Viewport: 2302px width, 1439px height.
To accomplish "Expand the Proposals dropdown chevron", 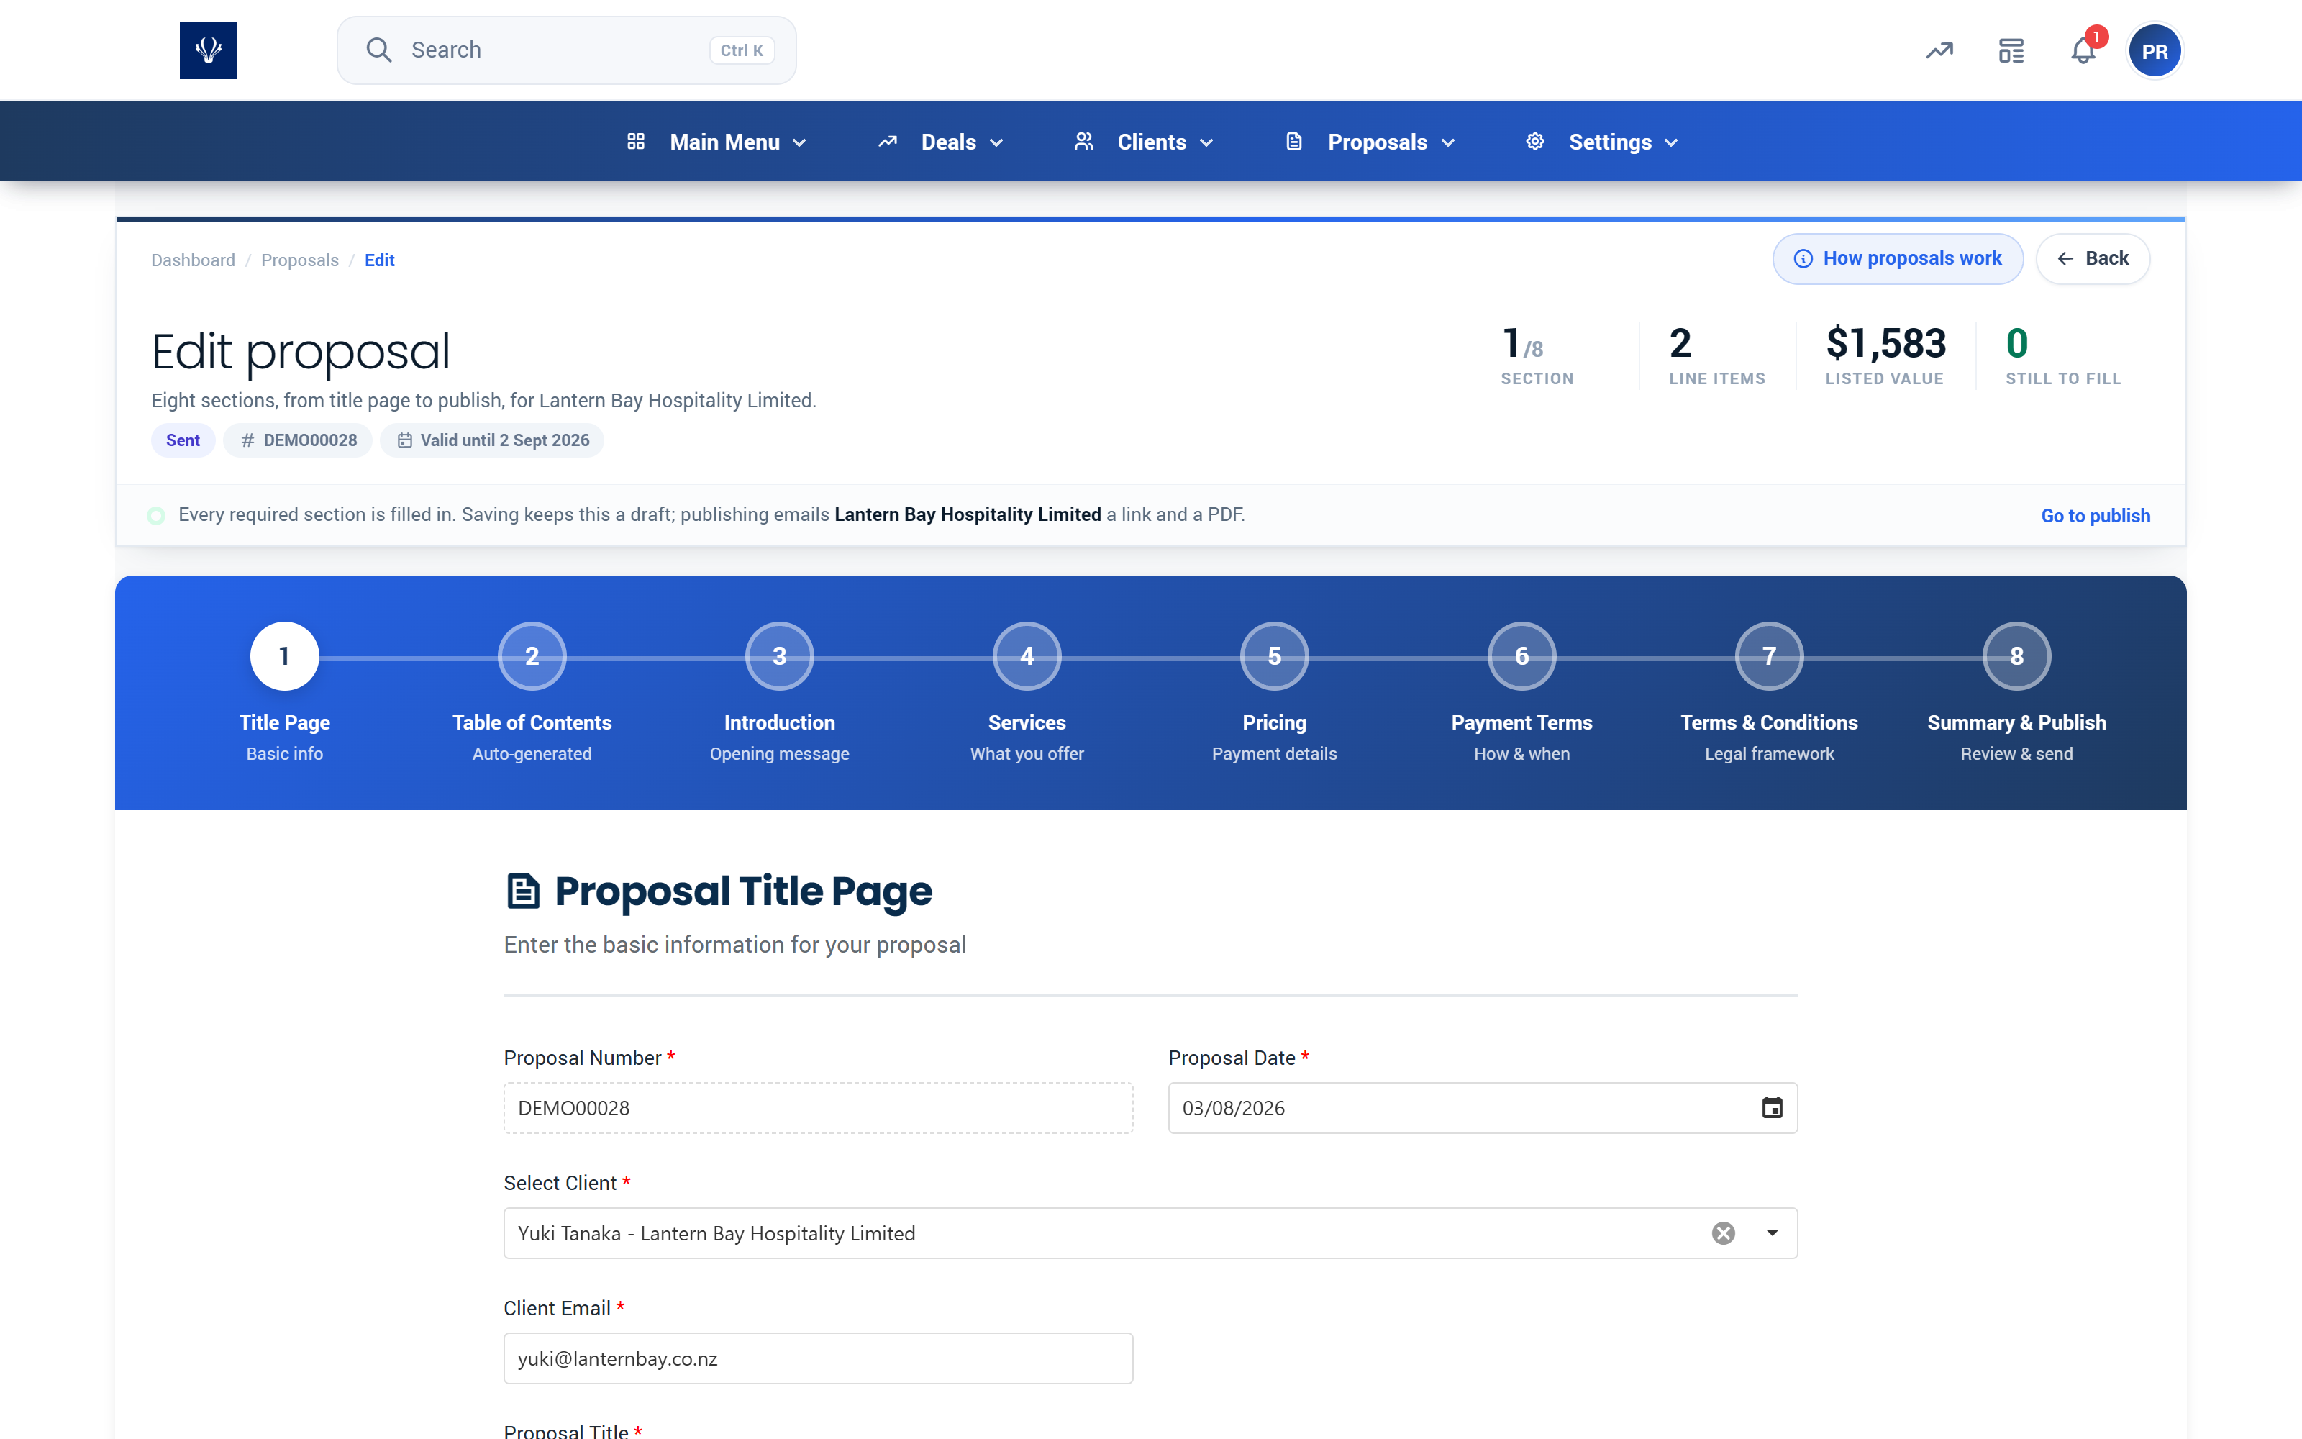I will point(1448,142).
